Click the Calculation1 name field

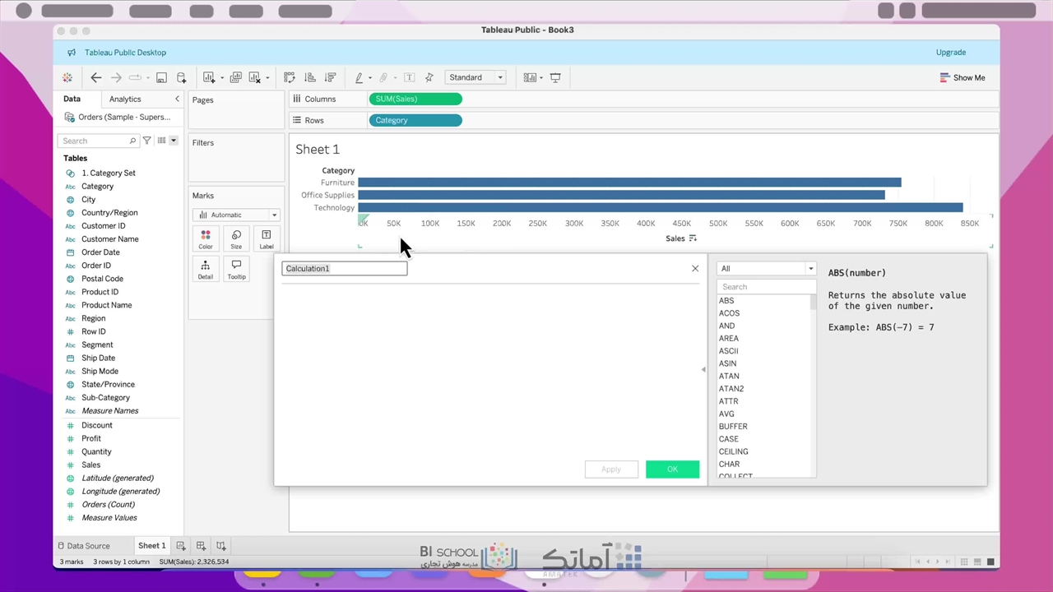344,269
